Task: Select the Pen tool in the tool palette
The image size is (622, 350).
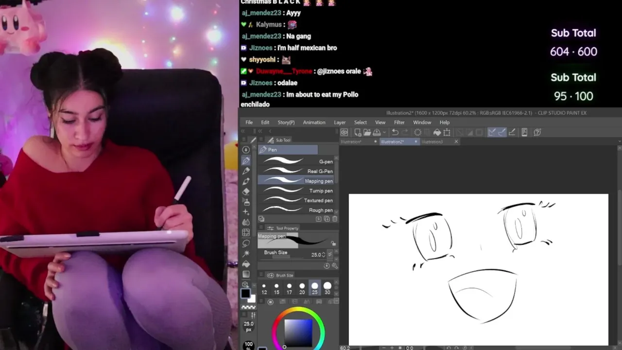Action: (246, 160)
